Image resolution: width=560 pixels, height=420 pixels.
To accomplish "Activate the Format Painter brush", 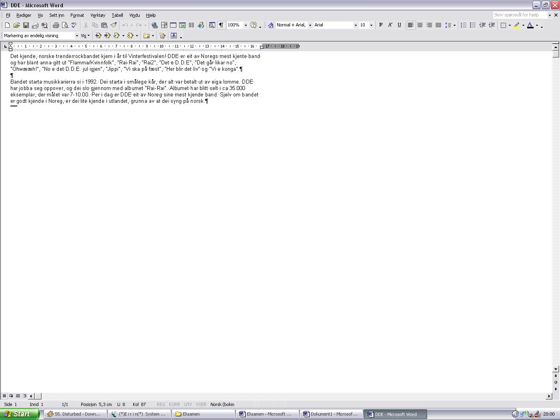I will click(114, 25).
